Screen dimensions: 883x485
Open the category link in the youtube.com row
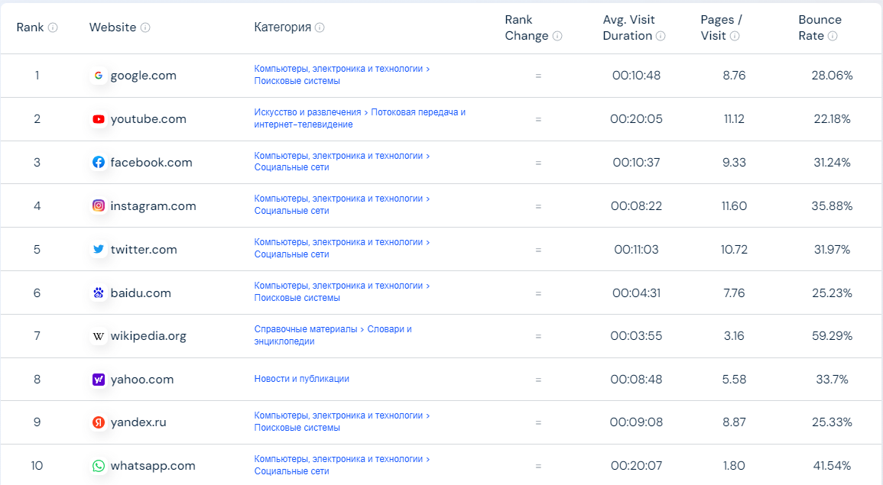(x=359, y=118)
